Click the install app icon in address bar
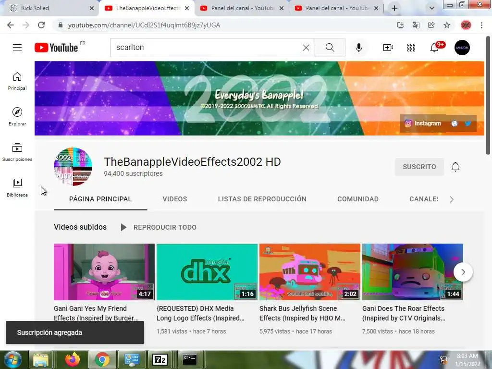The height and width of the screenshot is (369, 492). 400,25
